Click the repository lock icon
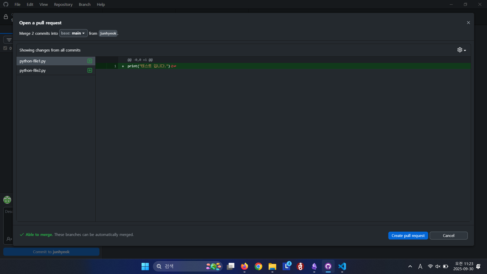487x274 pixels. click(x=6, y=17)
